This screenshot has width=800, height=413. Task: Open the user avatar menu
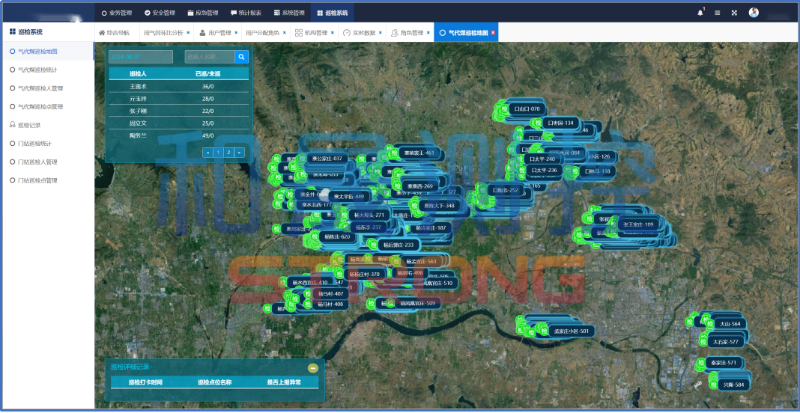tap(754, 13)
